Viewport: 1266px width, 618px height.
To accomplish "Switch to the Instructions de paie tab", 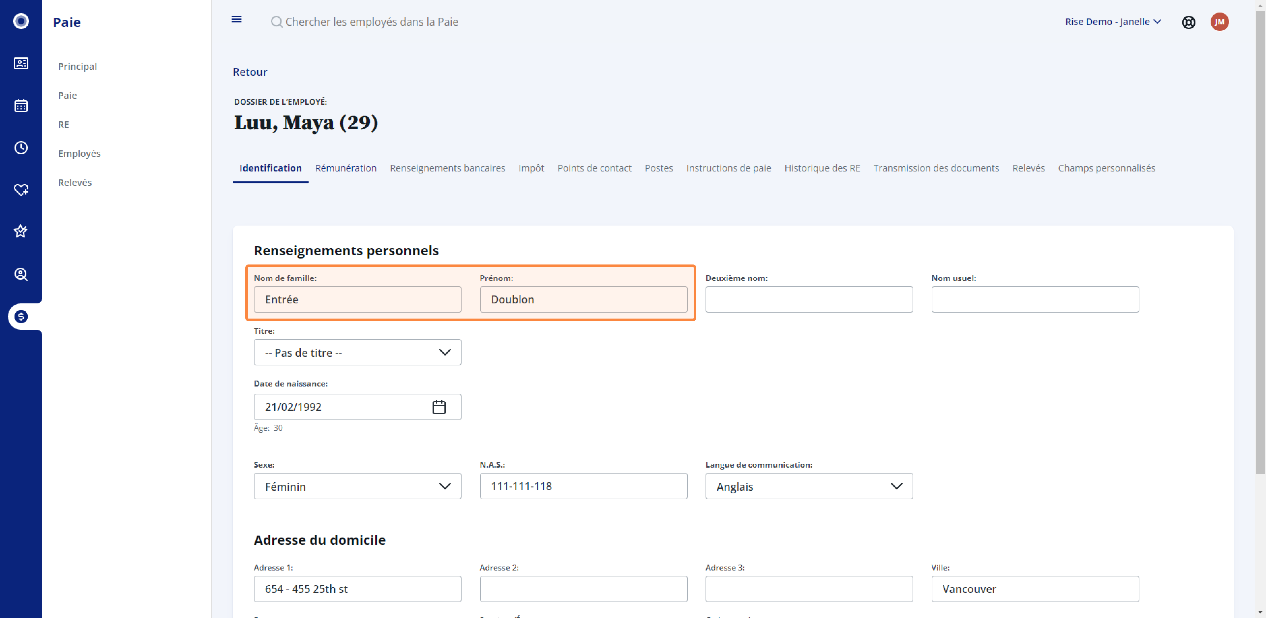I will click(728, 168).
